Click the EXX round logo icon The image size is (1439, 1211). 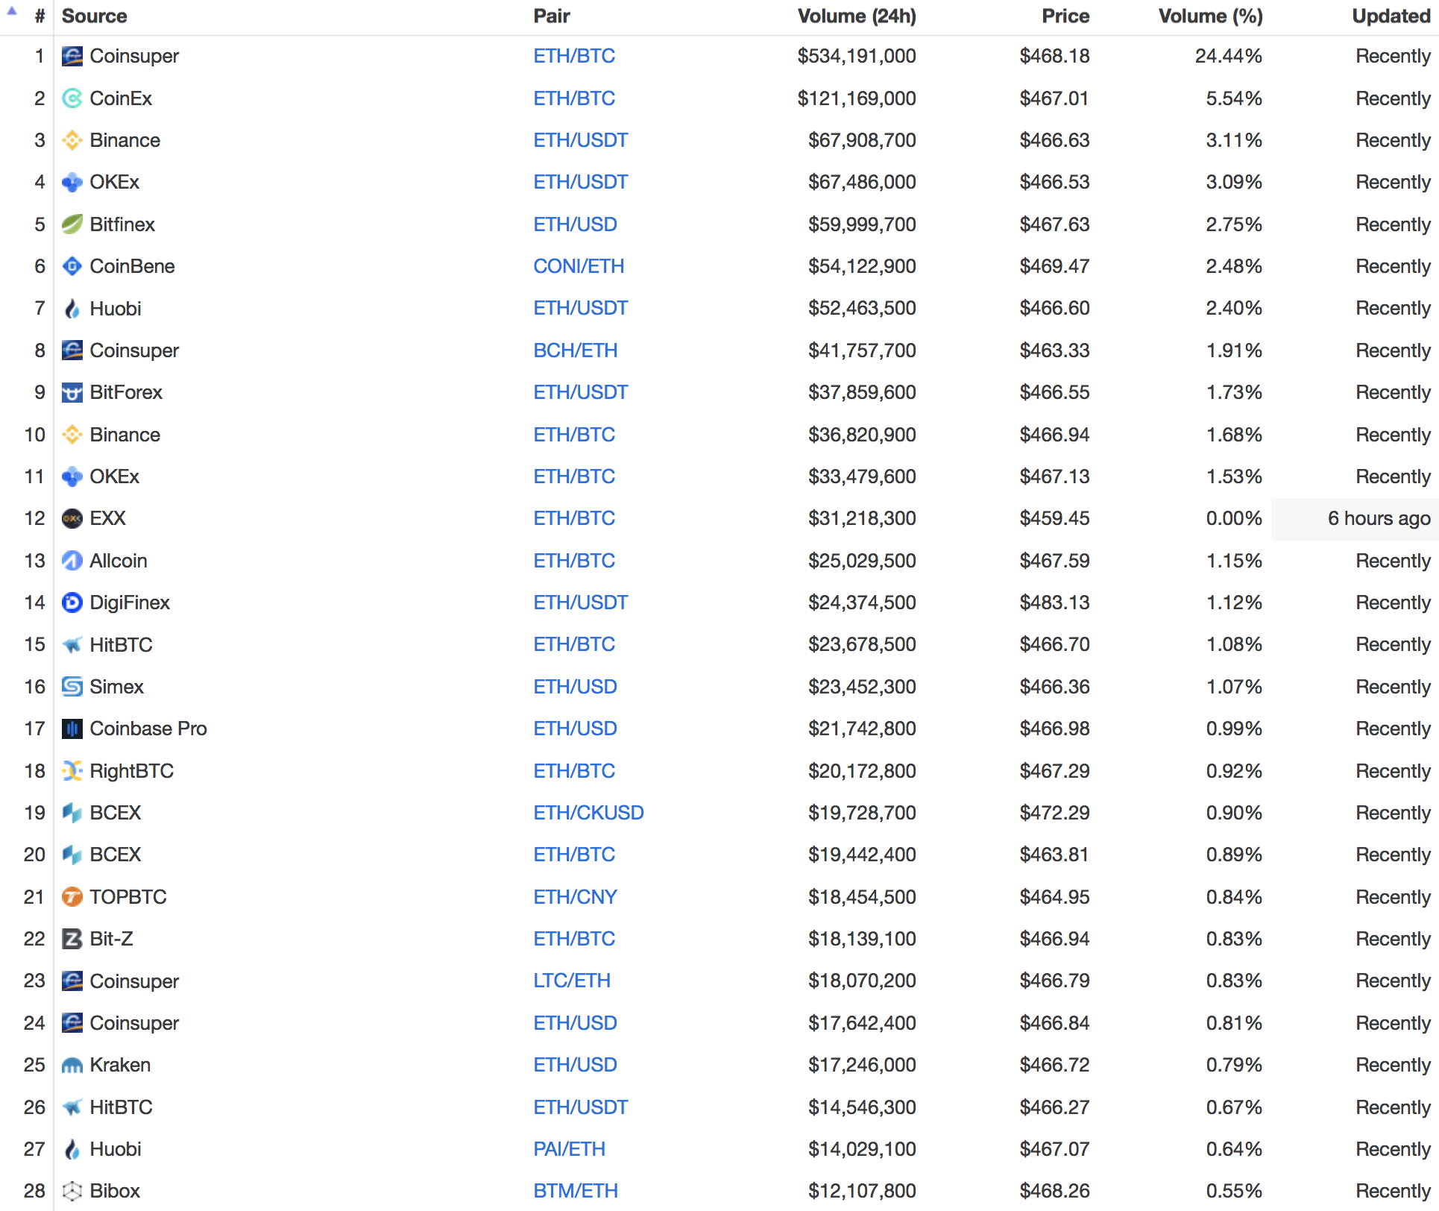click(x=72, y=518)
